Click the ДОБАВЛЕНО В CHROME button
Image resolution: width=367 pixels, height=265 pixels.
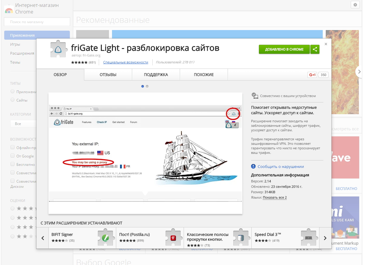(x=284, y=49)
